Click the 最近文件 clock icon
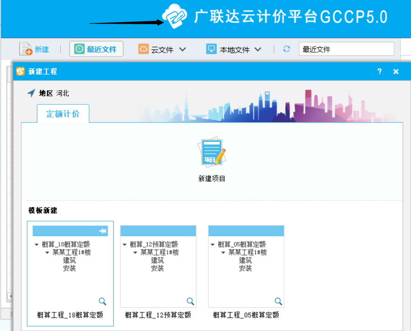 79,49
